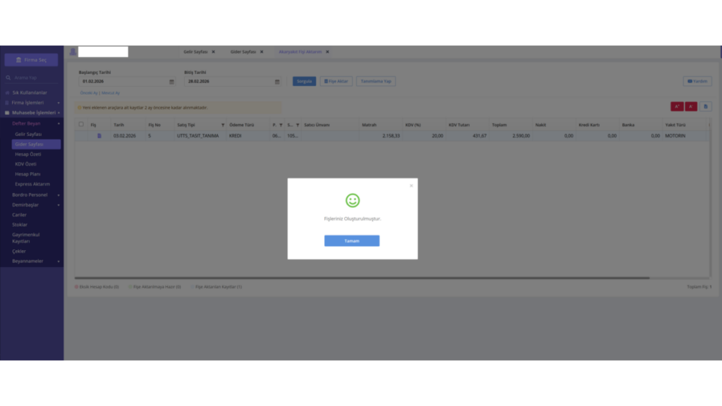Click the blue export document icon
This screenshot has height=406, width=722.
pyautogui.click(x=705, y=106)
